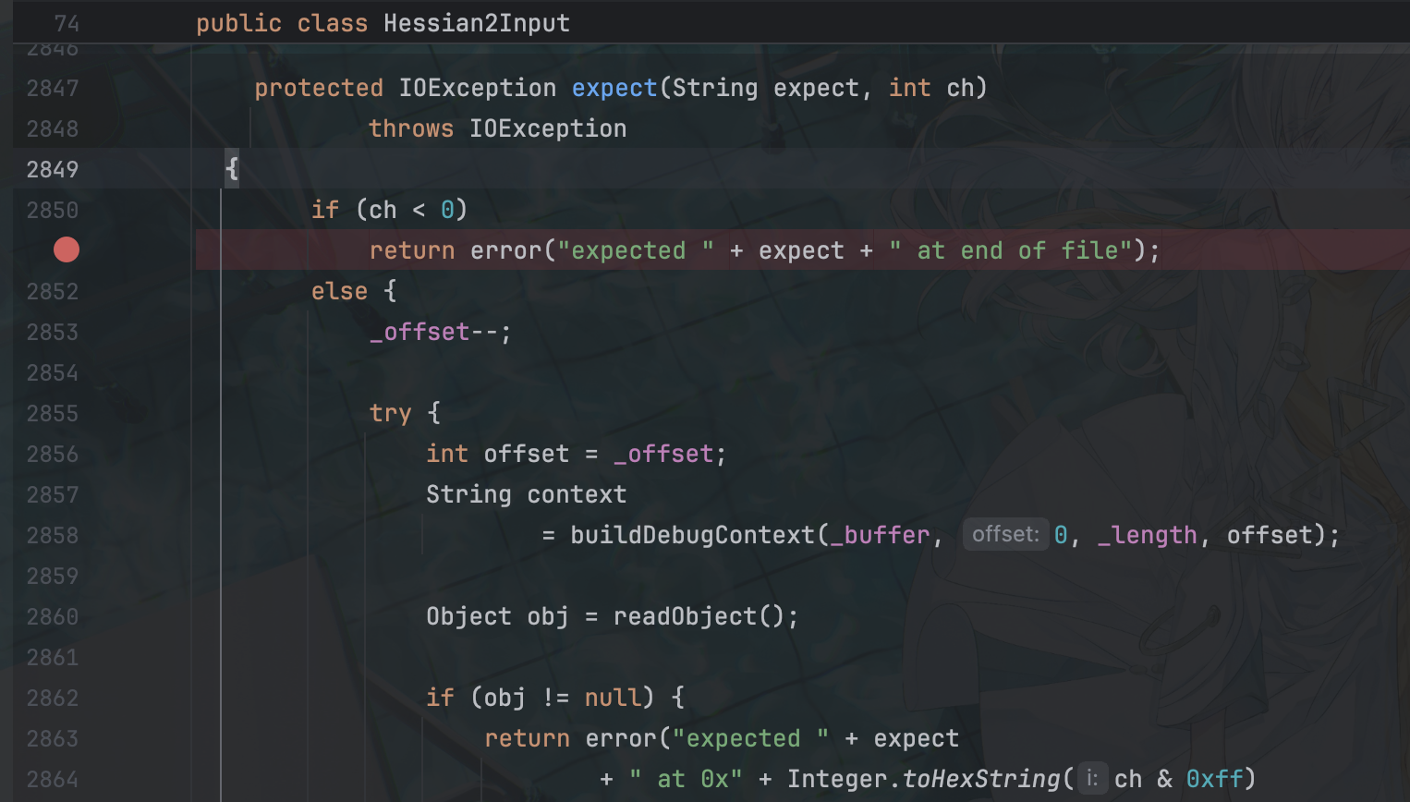Click line number 2858 in the gutter
This screenshot has height=802, width=1410.
coord(53,535)
